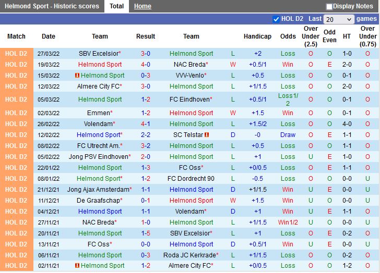Select the date 21/12/21
The height and width of the screenshot is (273, 380).
(49, 190)
